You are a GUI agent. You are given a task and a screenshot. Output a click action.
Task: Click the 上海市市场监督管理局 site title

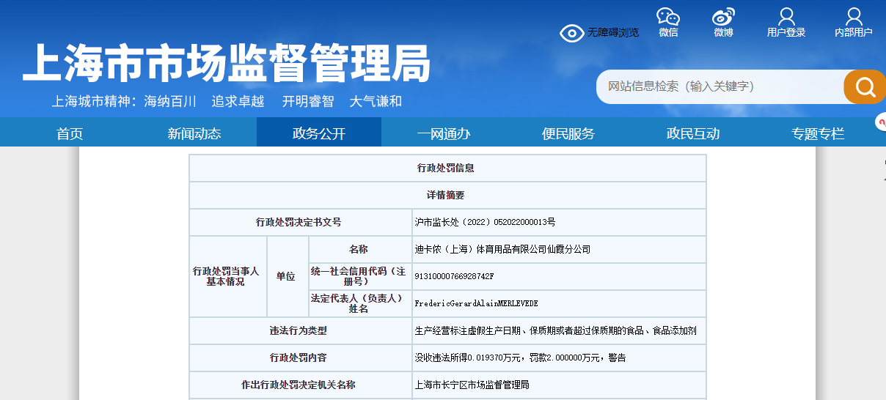pyautogui.click(x=226, y=64)
